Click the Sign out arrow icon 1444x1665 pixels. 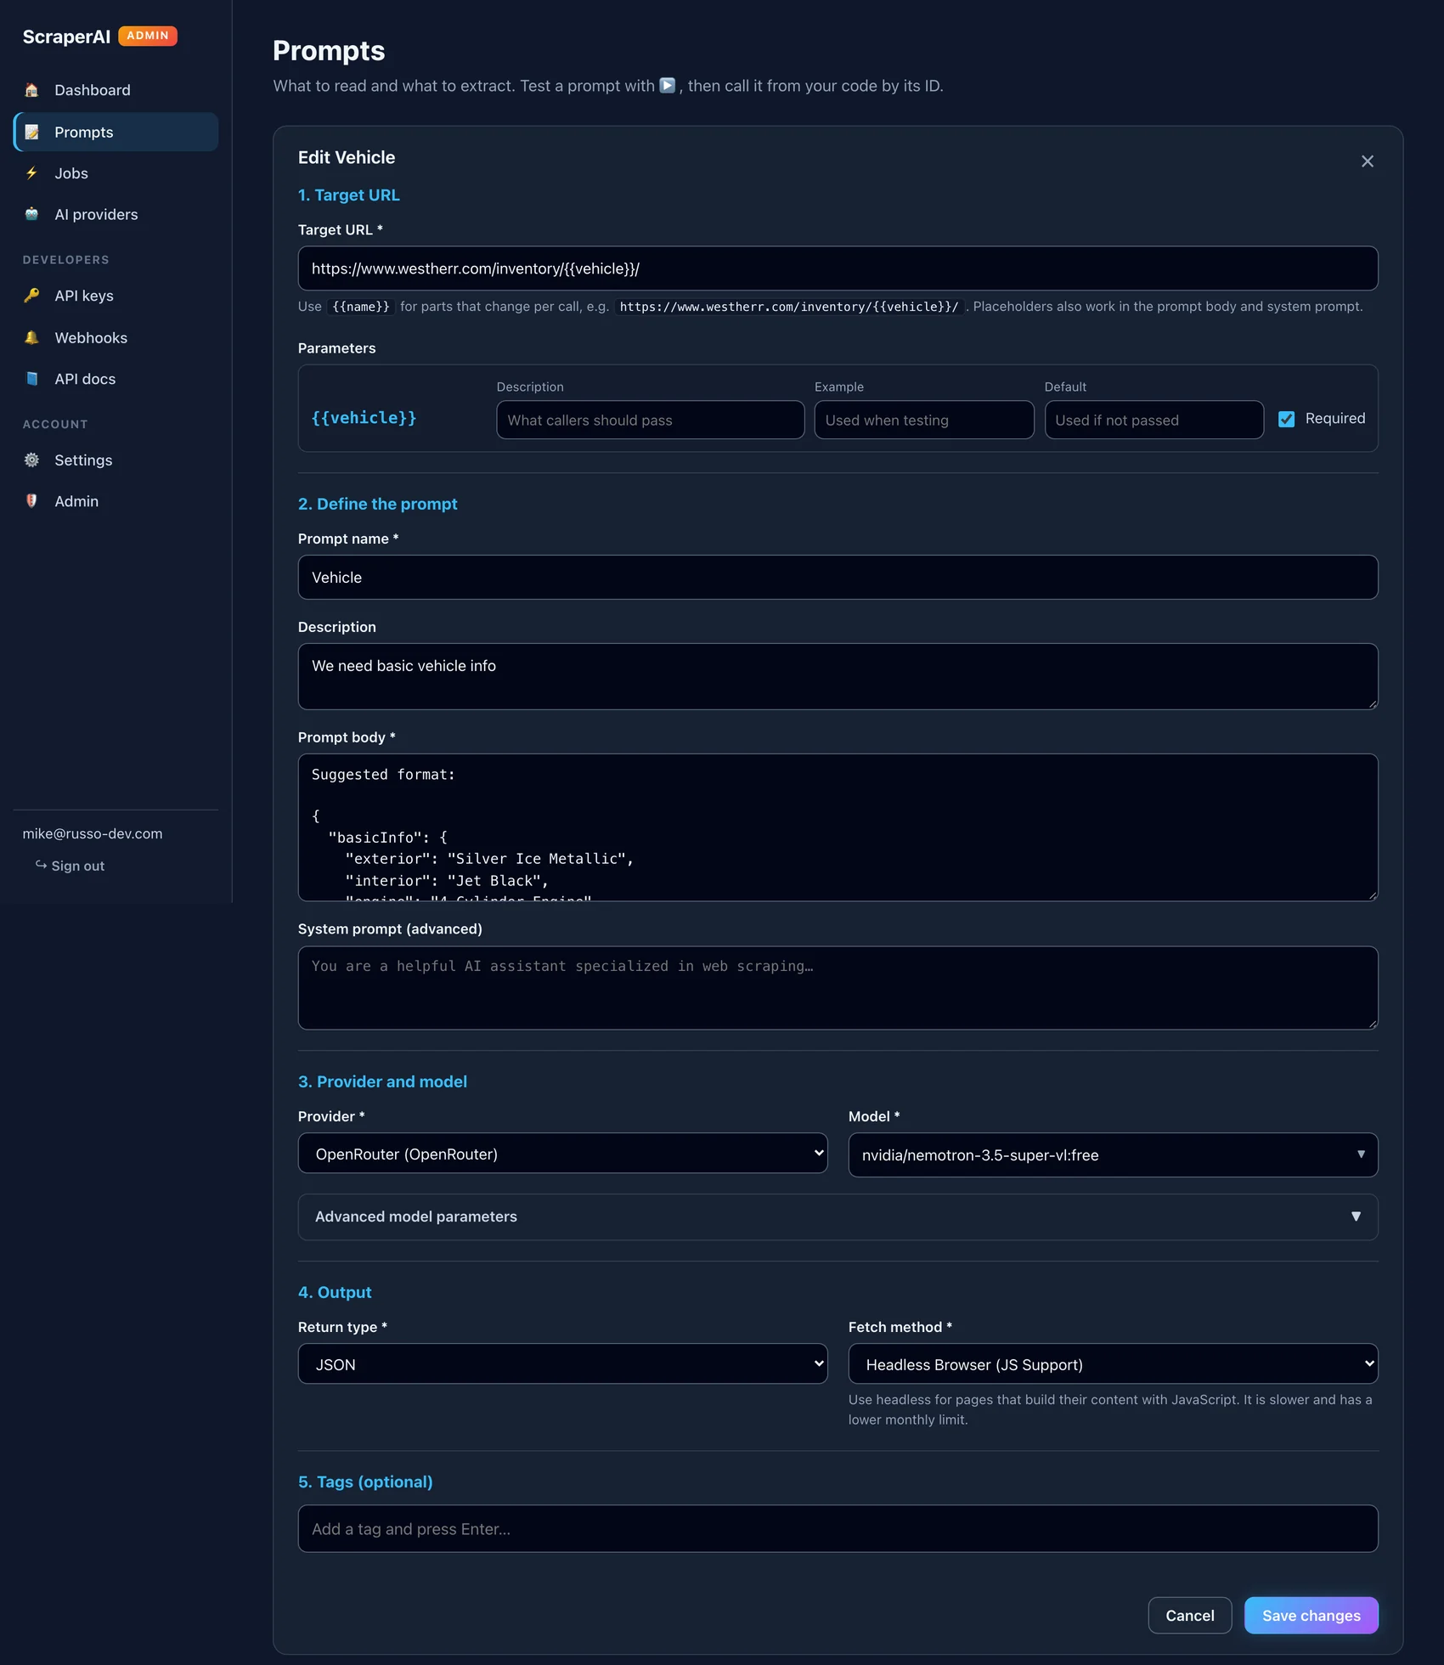(41, 865)
